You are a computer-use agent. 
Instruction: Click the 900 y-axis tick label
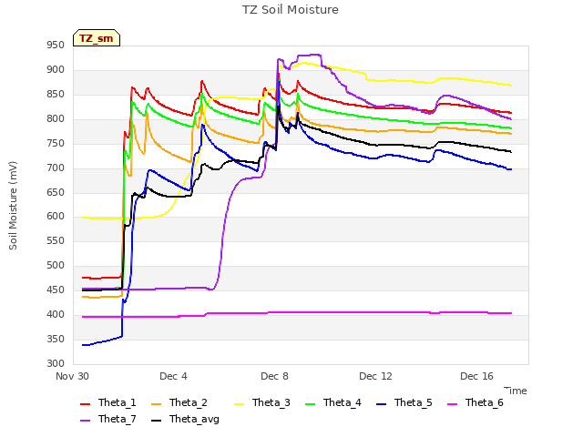[x=56, y=70]
